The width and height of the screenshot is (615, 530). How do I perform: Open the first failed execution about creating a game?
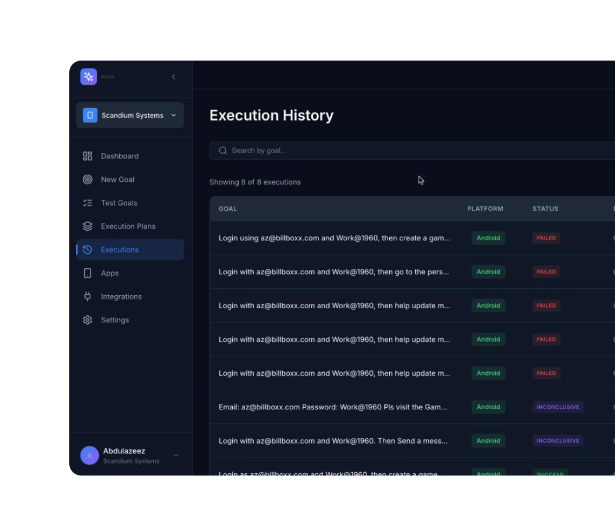tap(334, 238)
